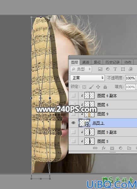Image resolution: width=137 pixels, height=189 pixels.
Task: Click the bottom-left transform handle
Action: coord(31,179)
